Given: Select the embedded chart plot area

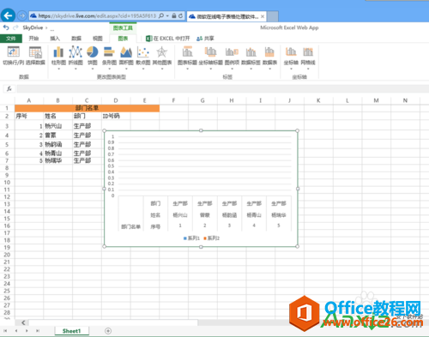Looking at the screenshot, I should [x=205, y=165].
